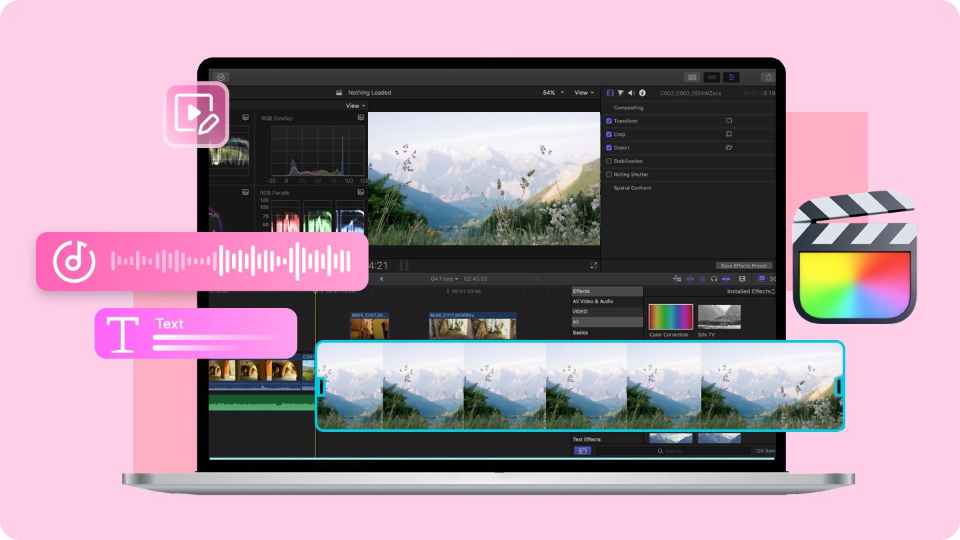
Task: Open the 54% viewer zoom dropdown
Action: 552,92
